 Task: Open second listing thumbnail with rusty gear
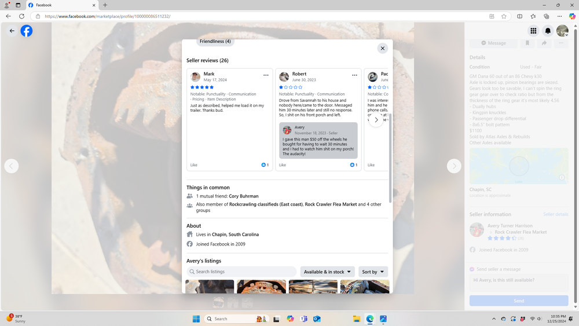(262, 287)
